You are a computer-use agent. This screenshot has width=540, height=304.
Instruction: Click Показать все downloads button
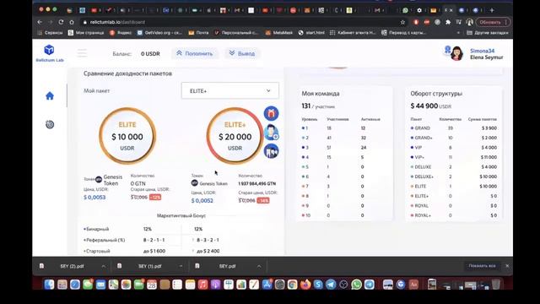(x=482, y=266)
